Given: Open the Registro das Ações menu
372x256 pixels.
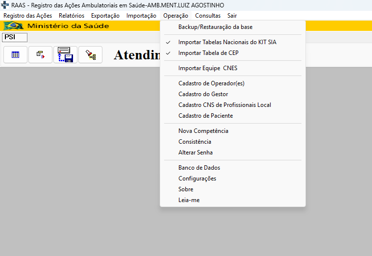Looking at the screenshot, I should 28,16.
